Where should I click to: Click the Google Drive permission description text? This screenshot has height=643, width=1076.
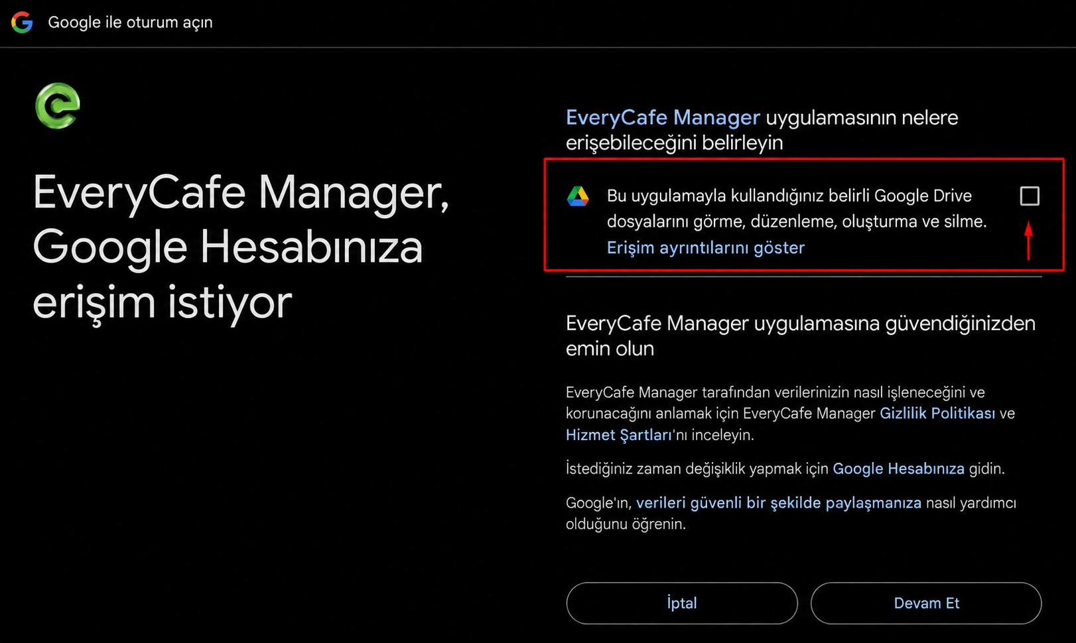797,209
